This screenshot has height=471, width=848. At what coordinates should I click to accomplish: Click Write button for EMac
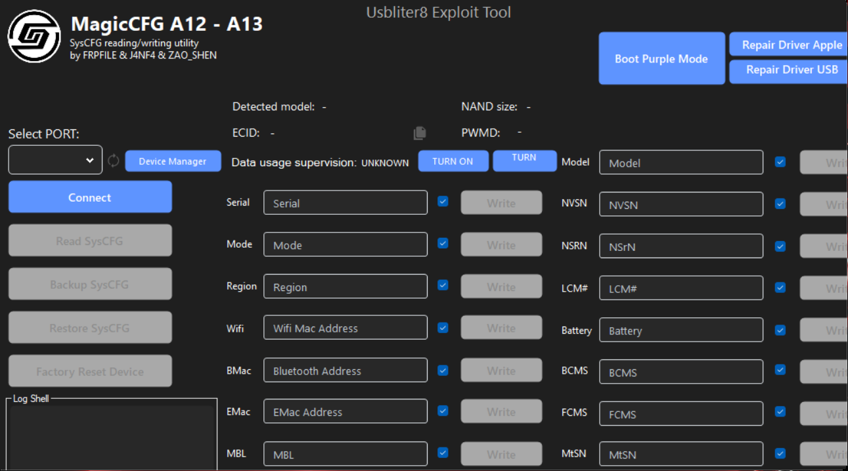pos(501,412)
